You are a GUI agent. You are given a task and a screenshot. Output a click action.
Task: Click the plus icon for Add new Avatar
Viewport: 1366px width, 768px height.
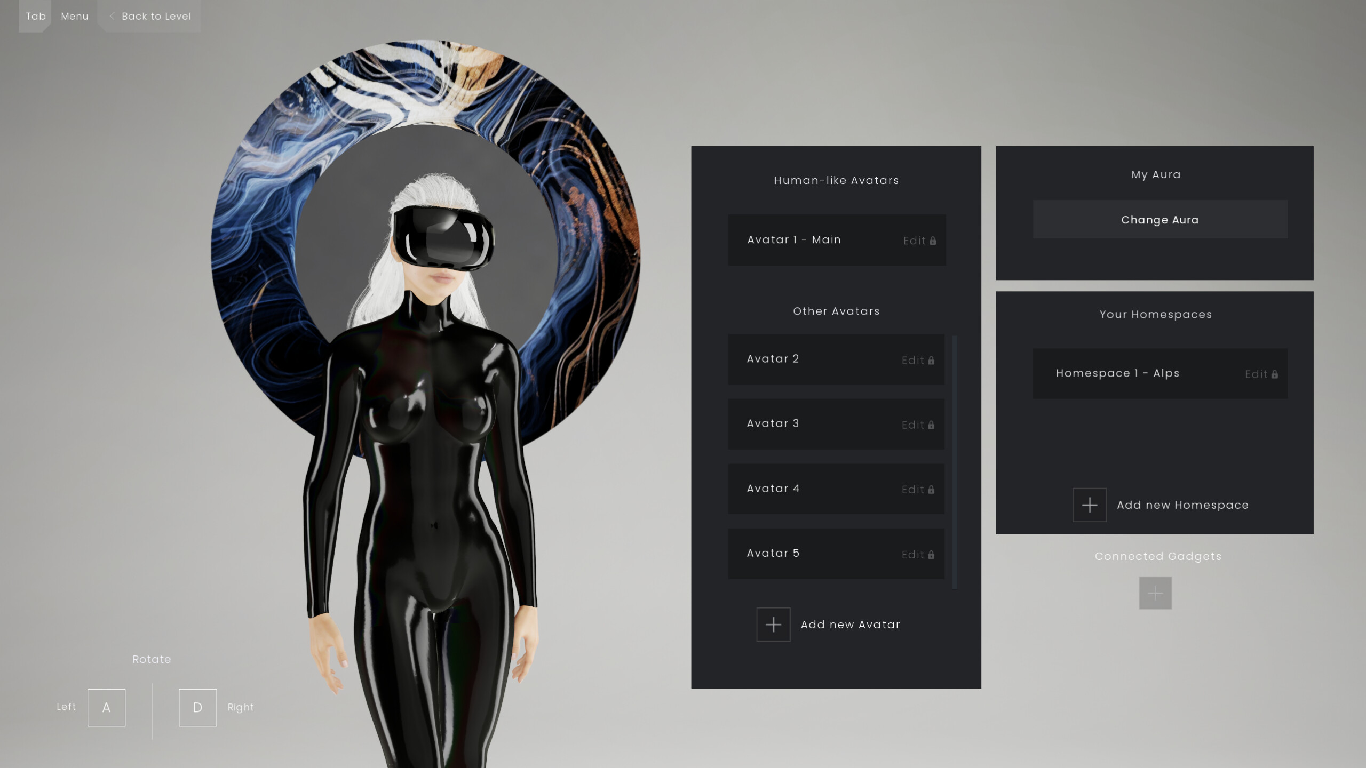pos(773,624)
